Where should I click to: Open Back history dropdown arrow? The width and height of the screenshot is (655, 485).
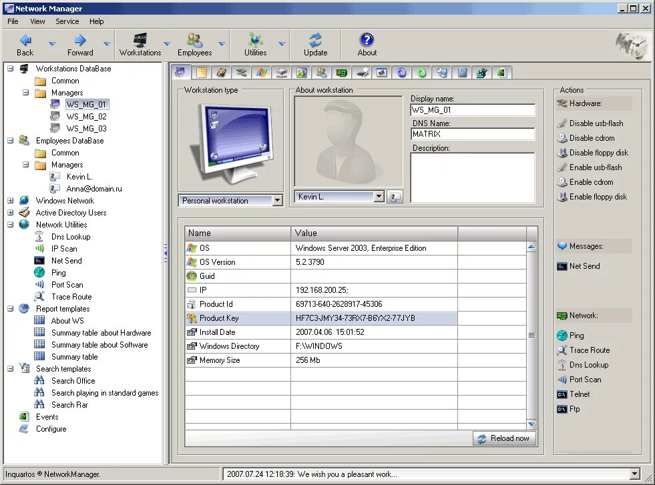(x=52, y=43)
